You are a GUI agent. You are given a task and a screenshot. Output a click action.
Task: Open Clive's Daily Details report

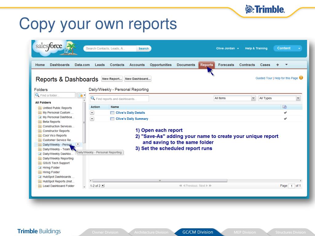(x=130, y=113)
